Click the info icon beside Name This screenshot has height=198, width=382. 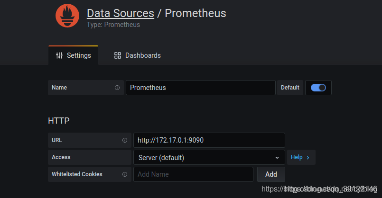click(x=117, y=88)
